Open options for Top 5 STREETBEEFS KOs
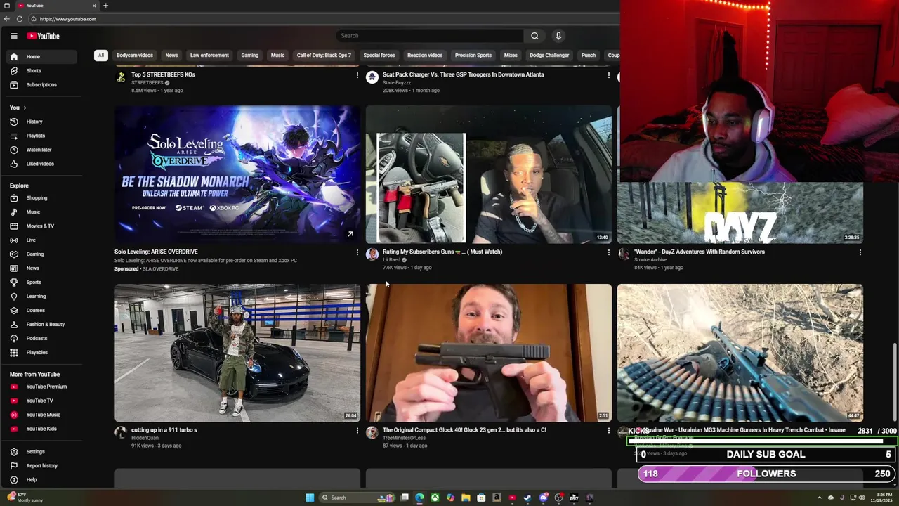 click(x=357, y=75)
